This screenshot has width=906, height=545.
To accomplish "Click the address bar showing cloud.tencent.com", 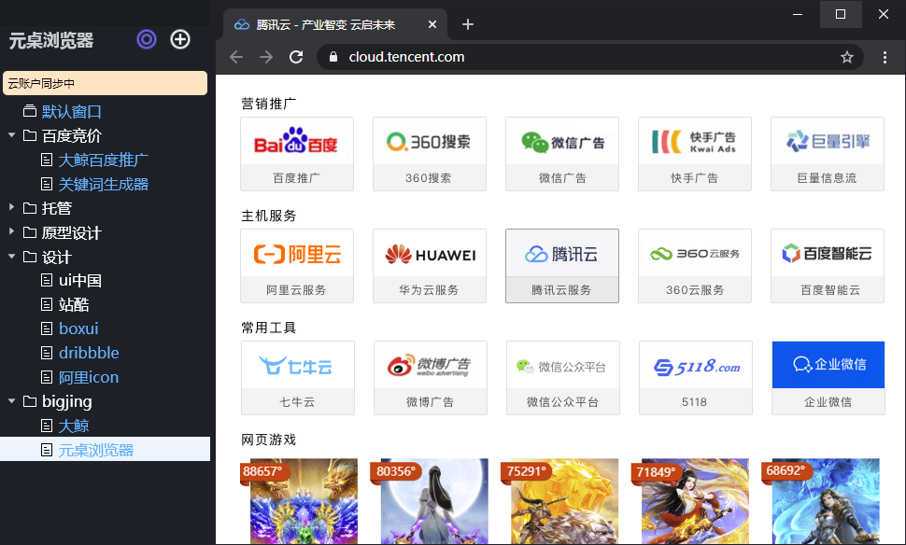I will click(x=590, y=57).
